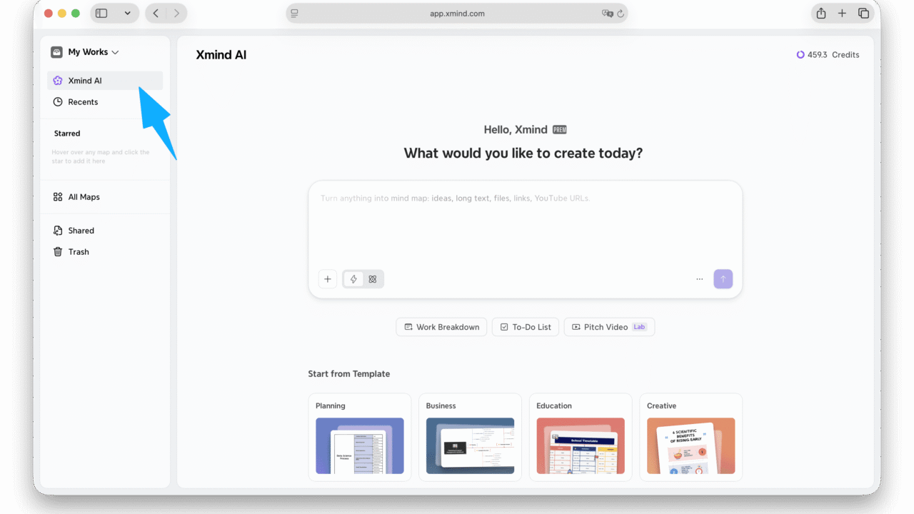Open the Planning template card
Image resolution: width=914 pixels, height=514 pixels.
[x=360, y=437]
